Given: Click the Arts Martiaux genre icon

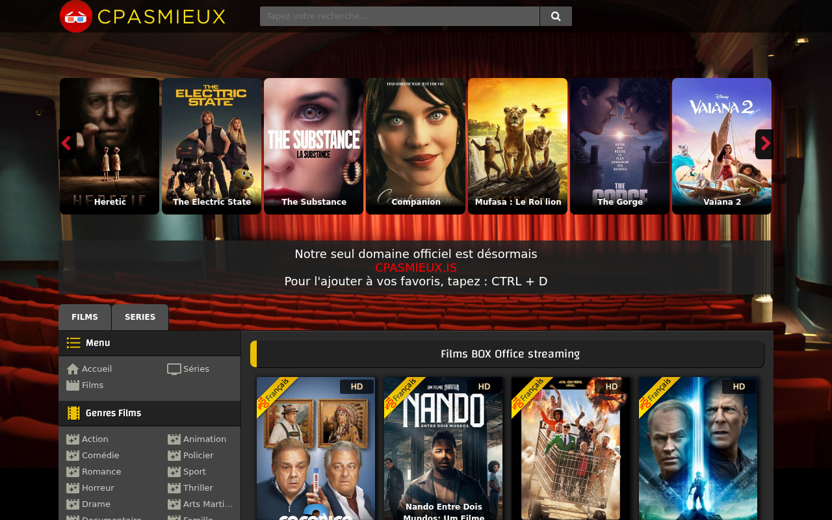Looking at the screenshot, I should point(174,504).
